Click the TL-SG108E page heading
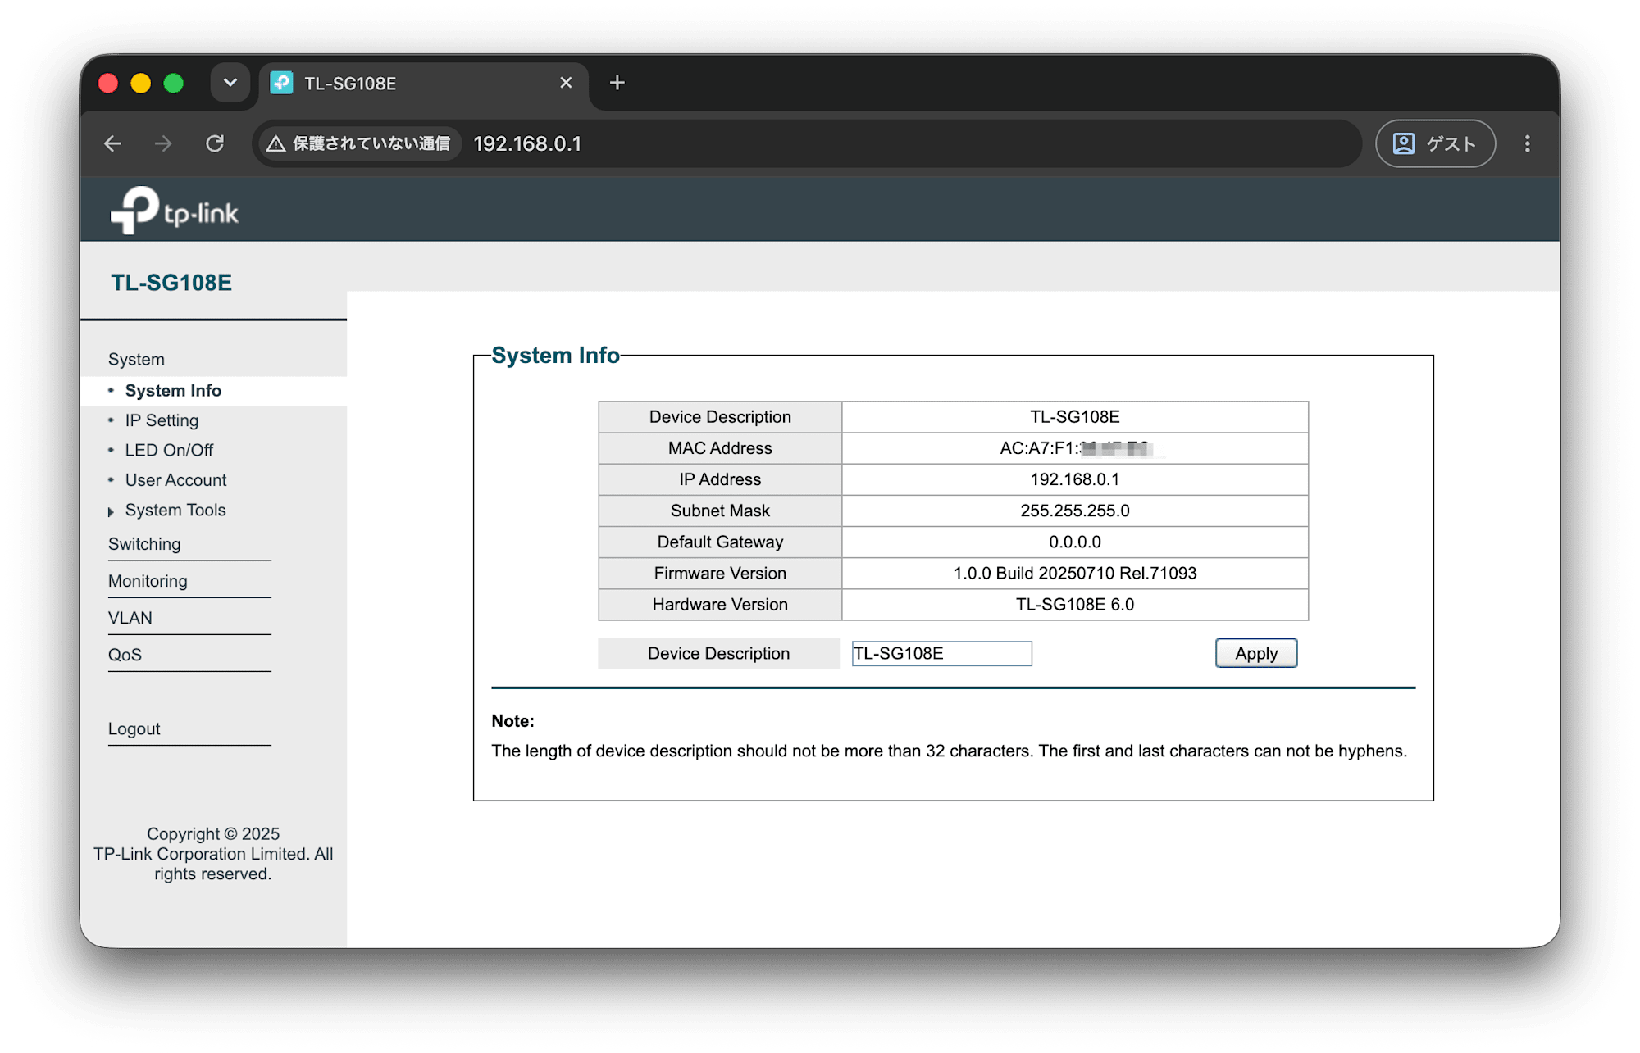 click(171, 283)
